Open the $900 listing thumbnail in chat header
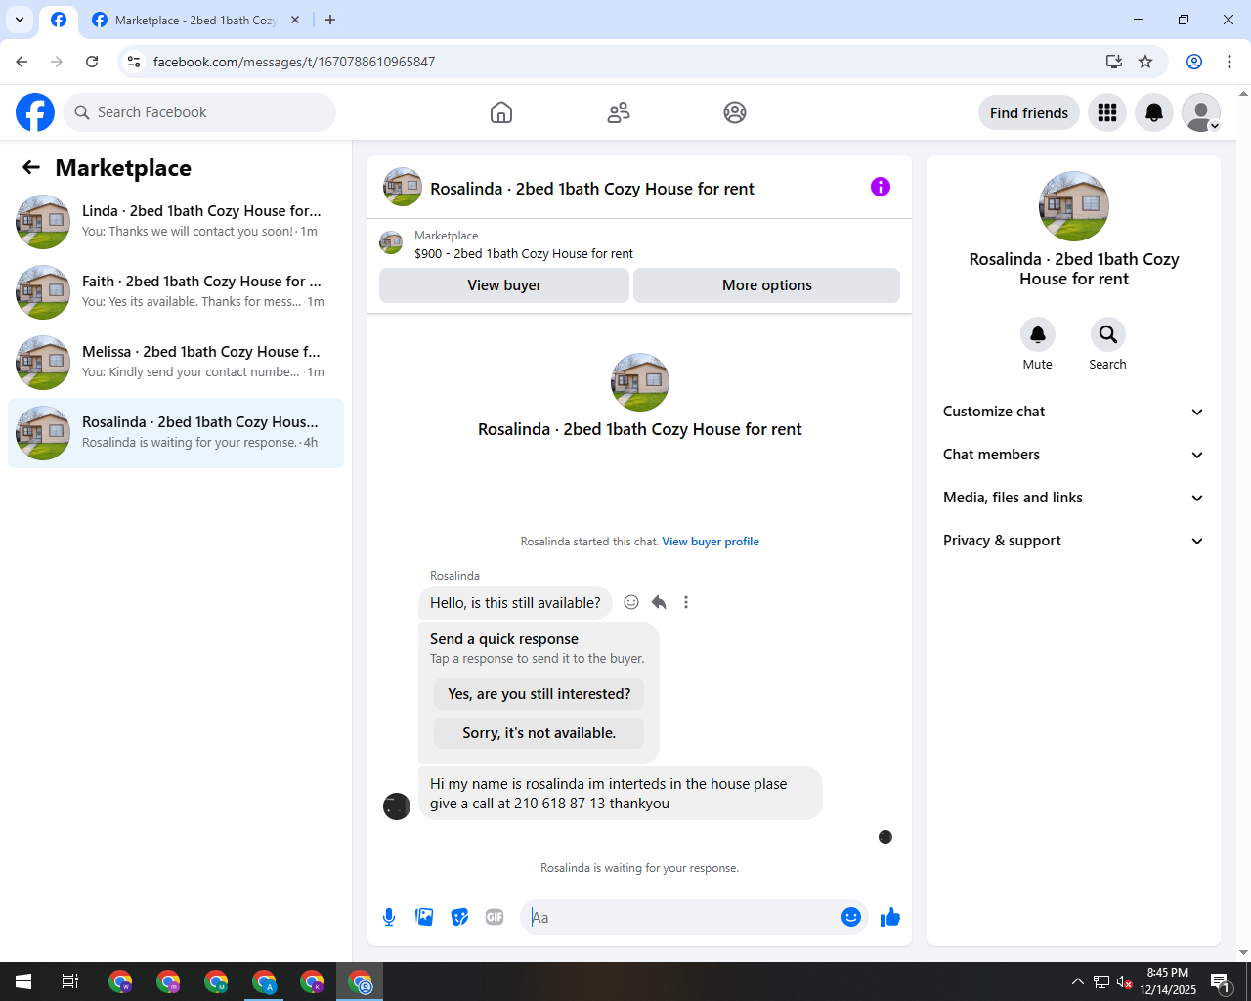Image resolution: width=1251 pixels, height=1001 pixels. click(x=391, y=242)
